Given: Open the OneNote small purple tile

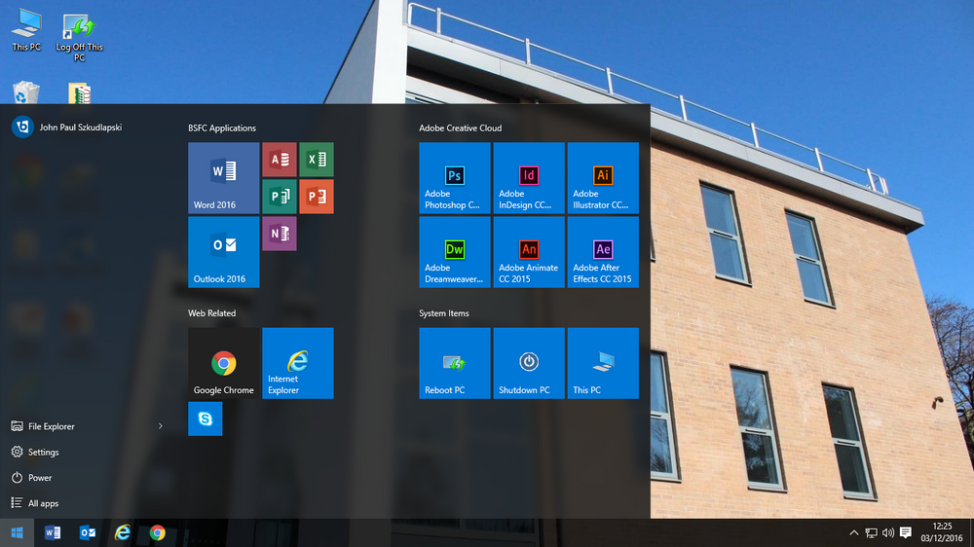Looking at the screenshot, I should click(x=279, y=234).
